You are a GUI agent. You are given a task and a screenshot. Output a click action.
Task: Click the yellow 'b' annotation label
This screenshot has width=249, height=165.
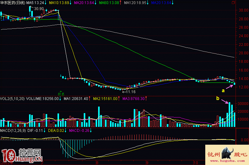[x=217, y=98]
